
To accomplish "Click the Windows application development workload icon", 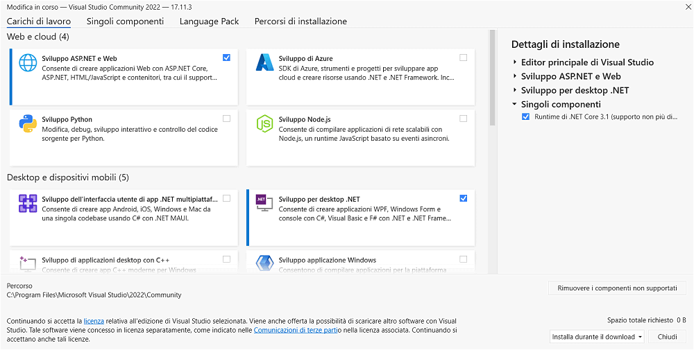I will click(265, 264).
